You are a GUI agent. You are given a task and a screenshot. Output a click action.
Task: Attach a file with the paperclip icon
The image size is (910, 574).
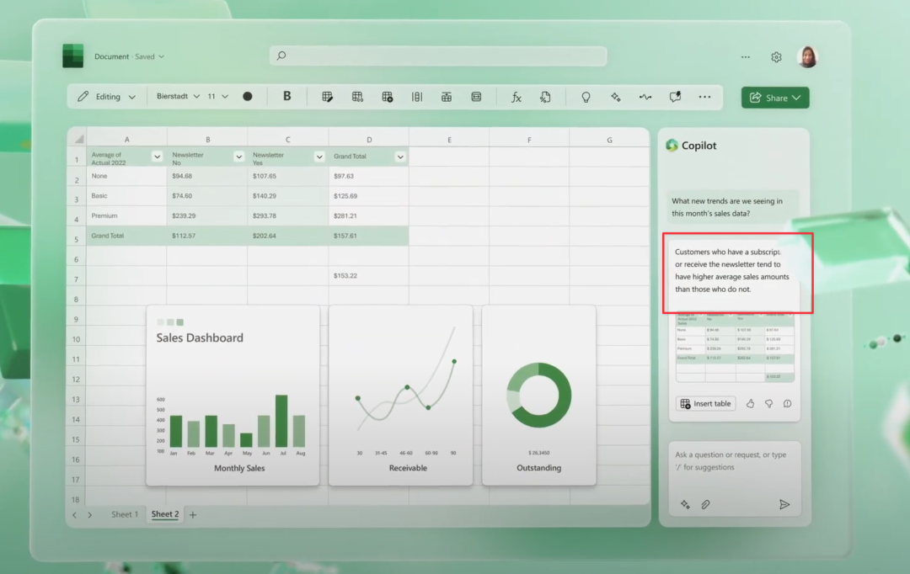pos(705,504)
